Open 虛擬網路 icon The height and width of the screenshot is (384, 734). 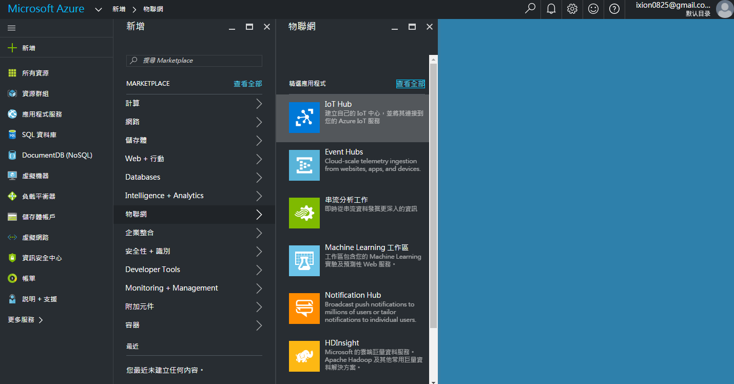click(x=12, y=237)
